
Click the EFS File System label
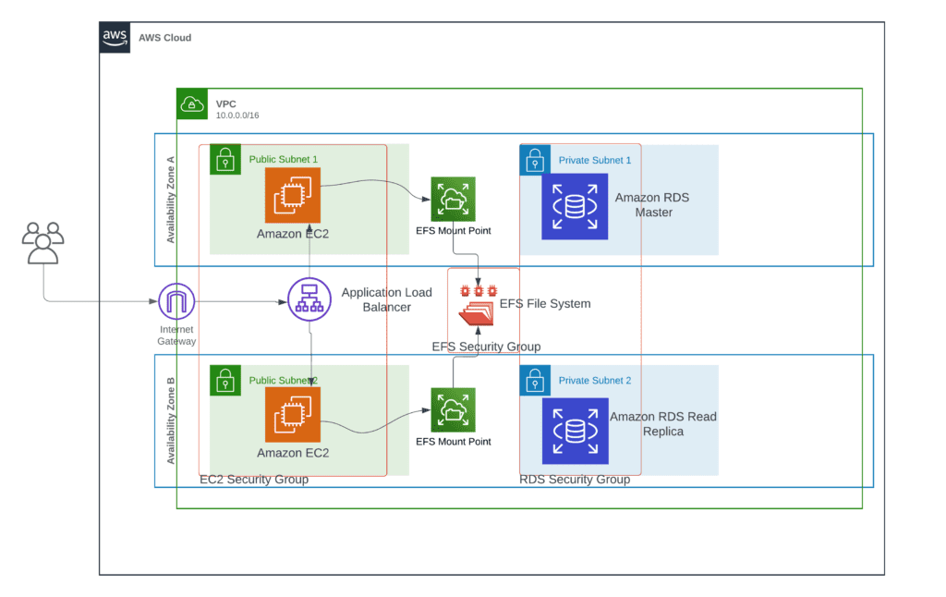coord(545,304)
